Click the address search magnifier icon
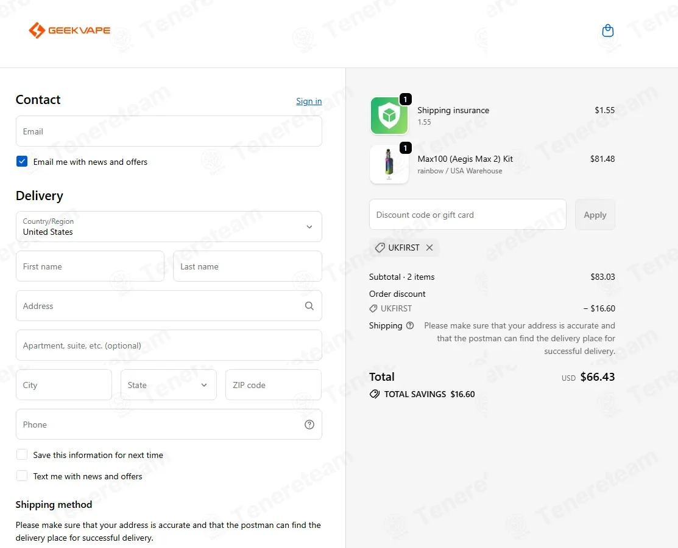 [x=309, y=306]
